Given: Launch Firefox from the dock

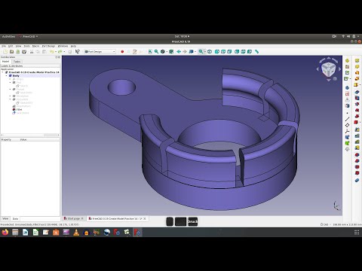Looking at the screenshot, I should (5, 233).
